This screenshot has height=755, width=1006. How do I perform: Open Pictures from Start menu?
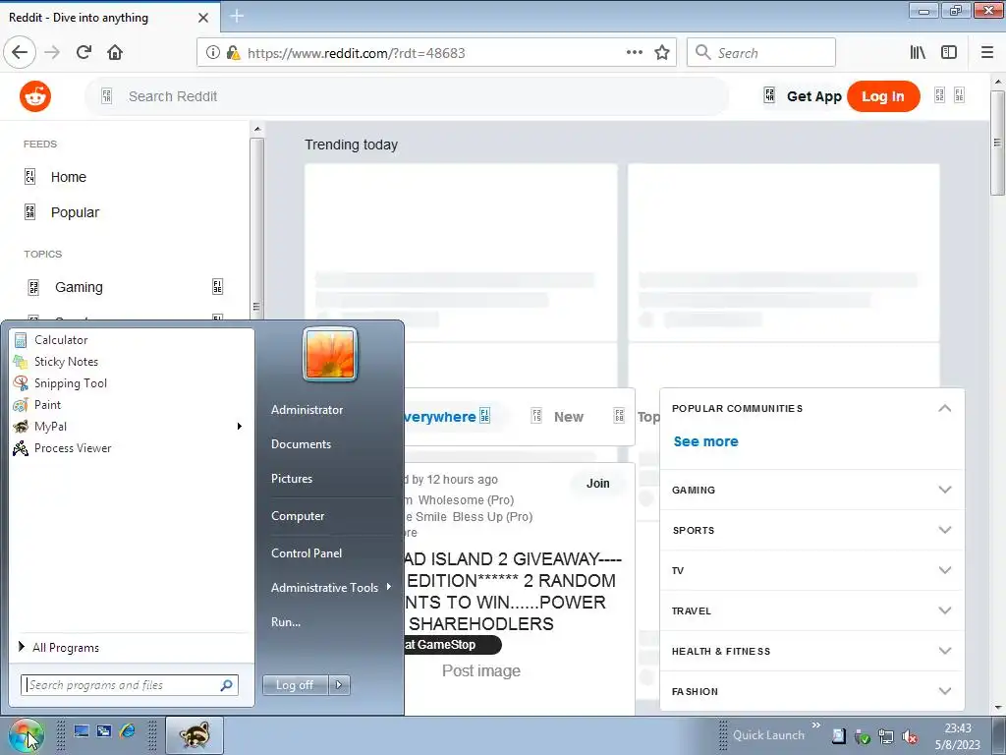(292, 479)
